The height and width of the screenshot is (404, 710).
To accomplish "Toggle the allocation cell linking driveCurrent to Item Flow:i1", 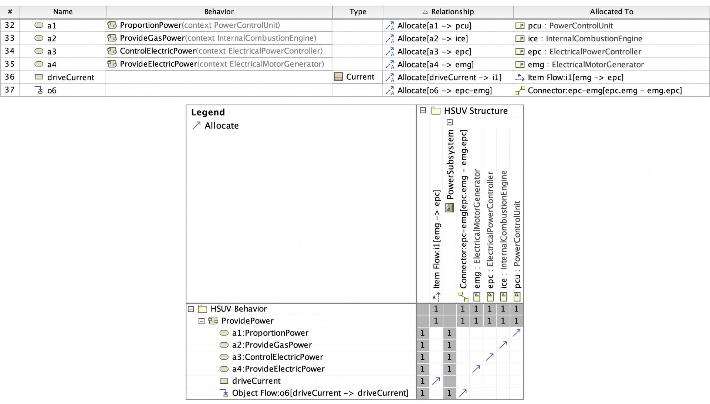I will tap(436, 381).
